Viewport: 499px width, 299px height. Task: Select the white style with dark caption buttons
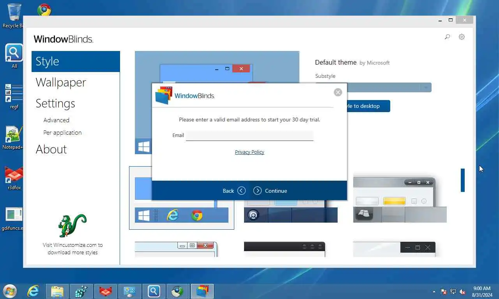pos(394,249)
